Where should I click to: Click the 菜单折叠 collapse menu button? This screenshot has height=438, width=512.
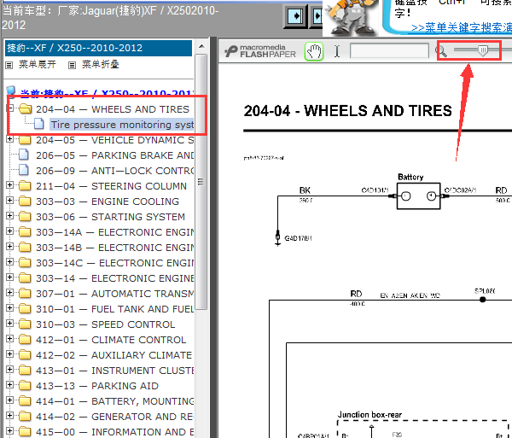click(100, 64)
